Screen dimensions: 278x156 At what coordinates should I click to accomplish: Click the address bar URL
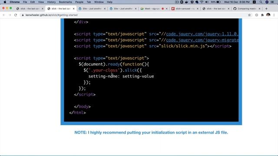point(51,15)
